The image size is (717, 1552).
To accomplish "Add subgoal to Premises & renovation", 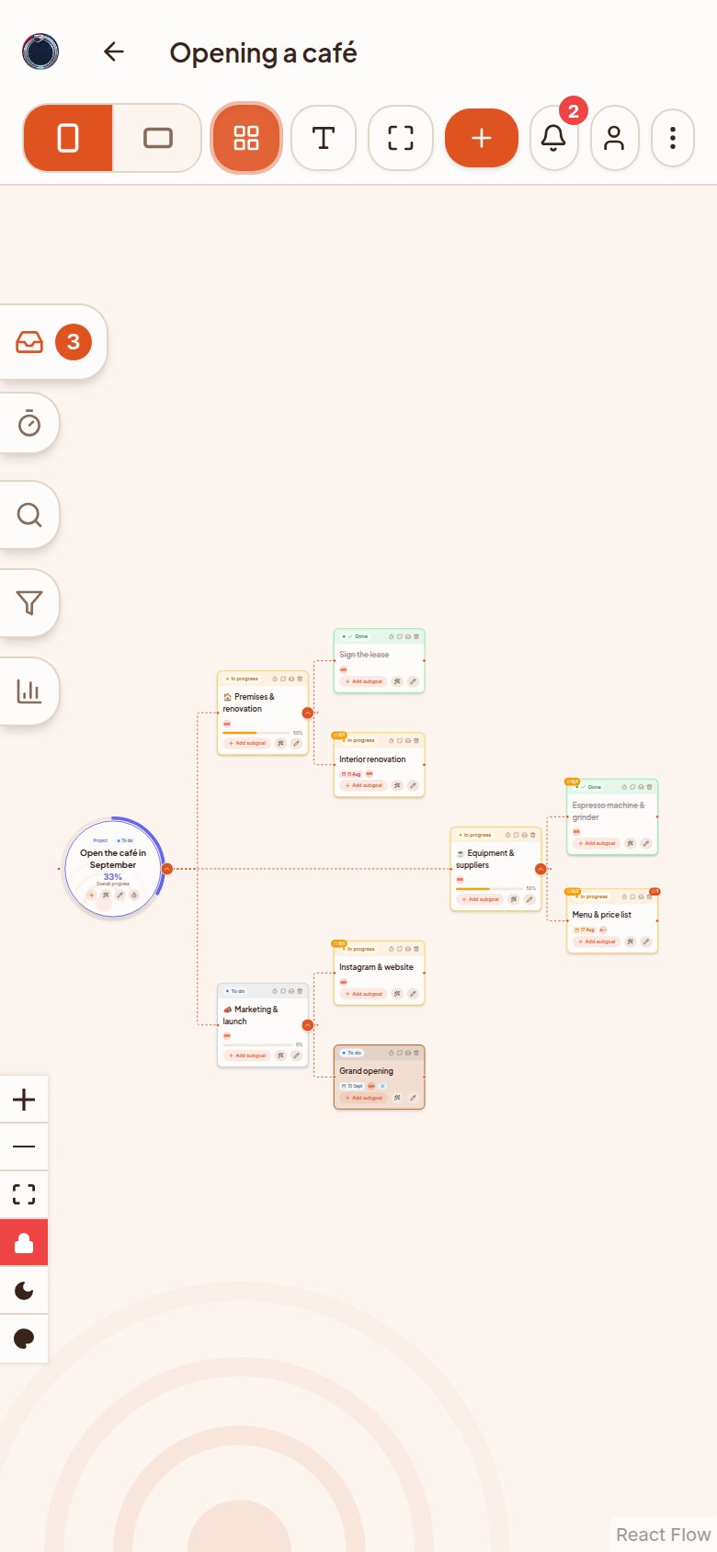I will (247, 743).
